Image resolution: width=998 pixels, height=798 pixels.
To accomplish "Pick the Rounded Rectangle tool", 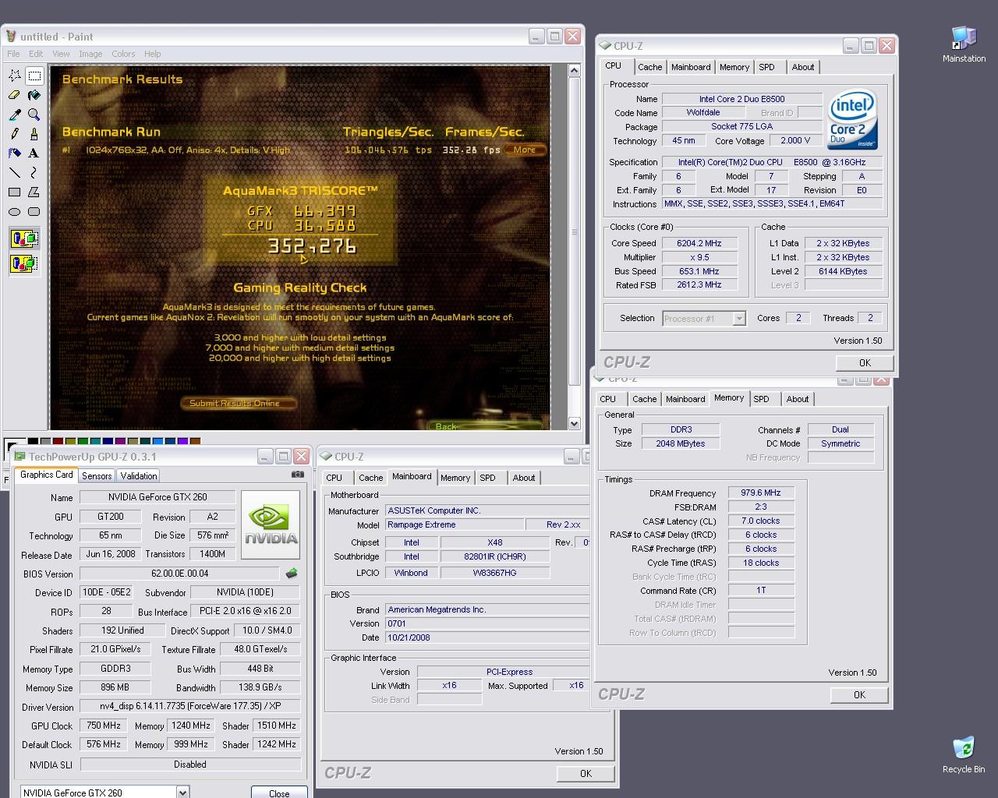I will click(x=34, y=212).
